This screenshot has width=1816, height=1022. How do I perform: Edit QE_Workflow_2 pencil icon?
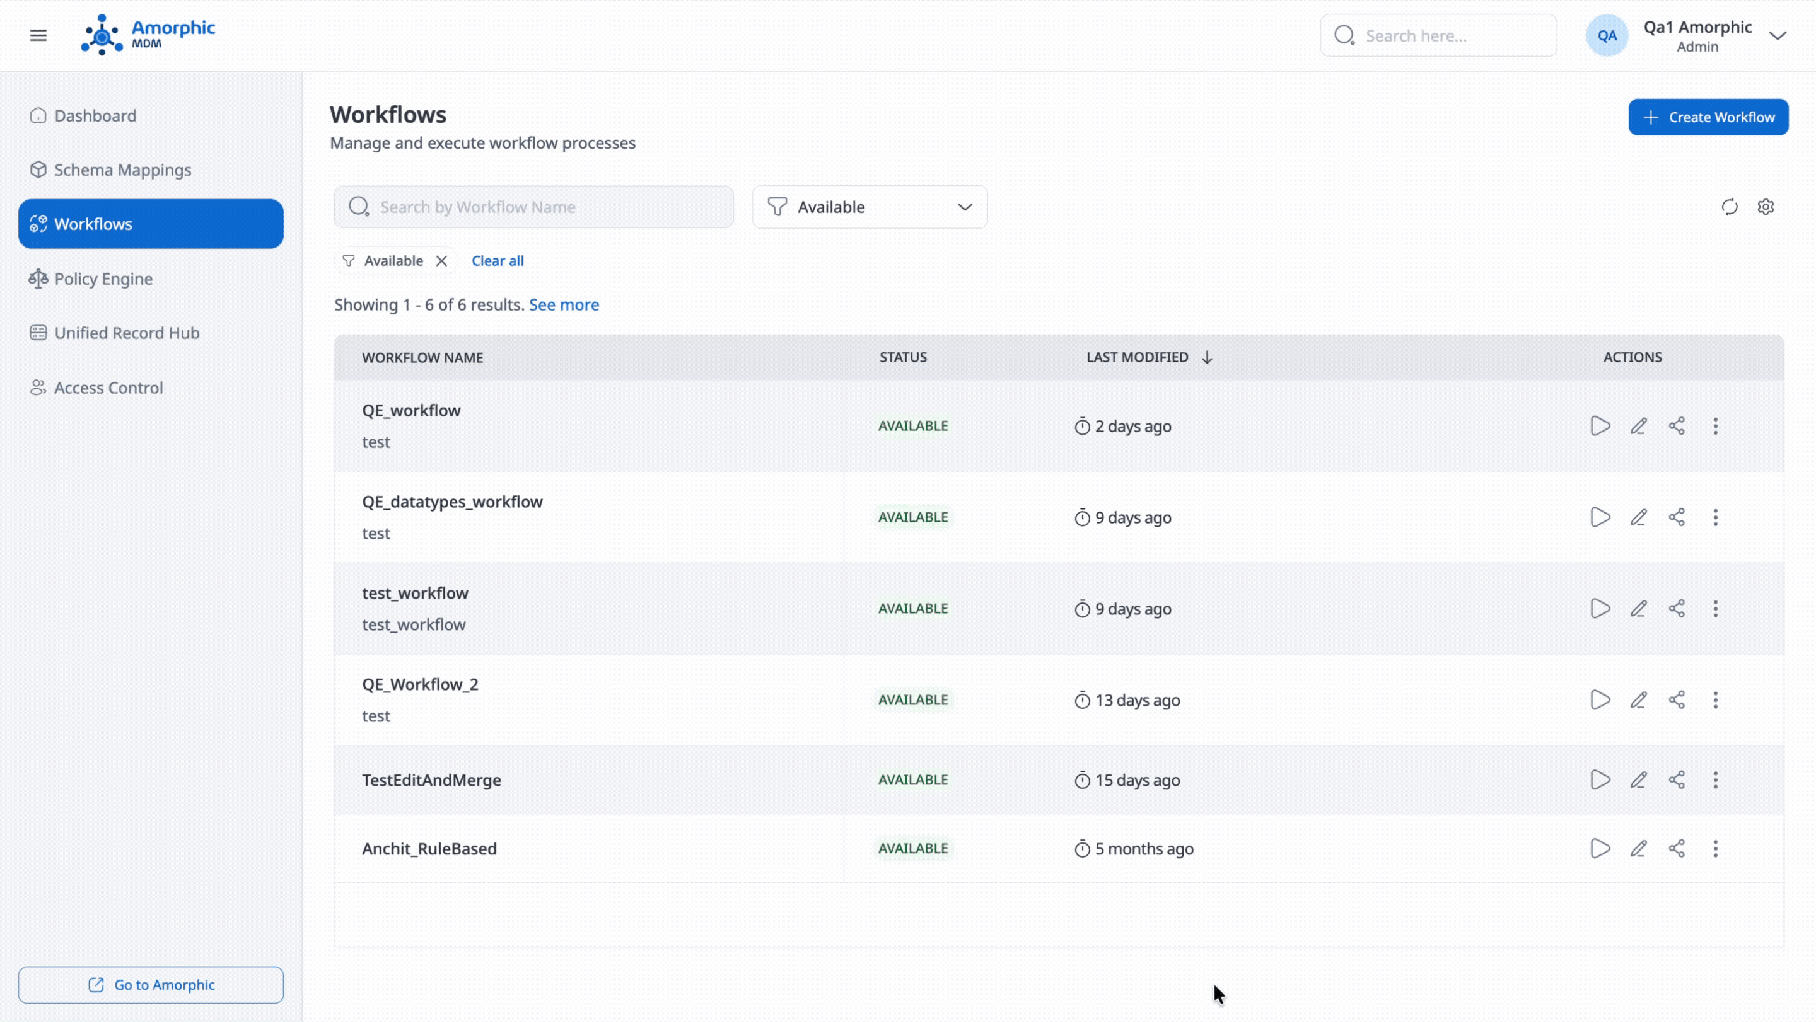pos(1638,700)
